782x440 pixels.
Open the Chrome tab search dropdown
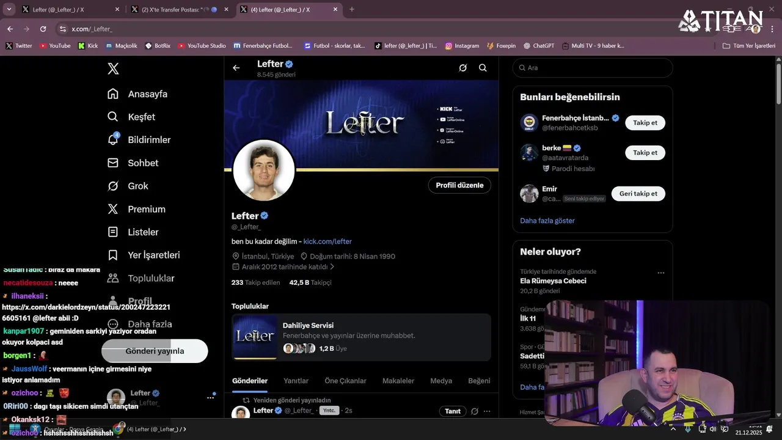point(9,9)
